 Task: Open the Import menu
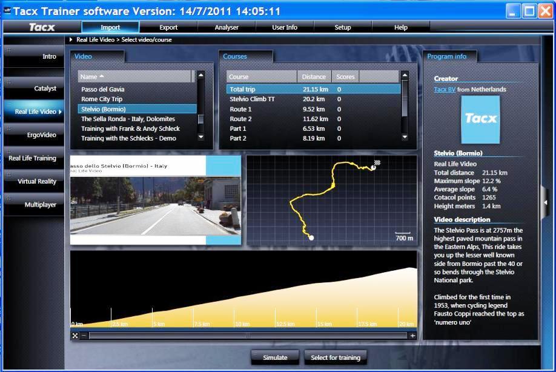(110, 27)
